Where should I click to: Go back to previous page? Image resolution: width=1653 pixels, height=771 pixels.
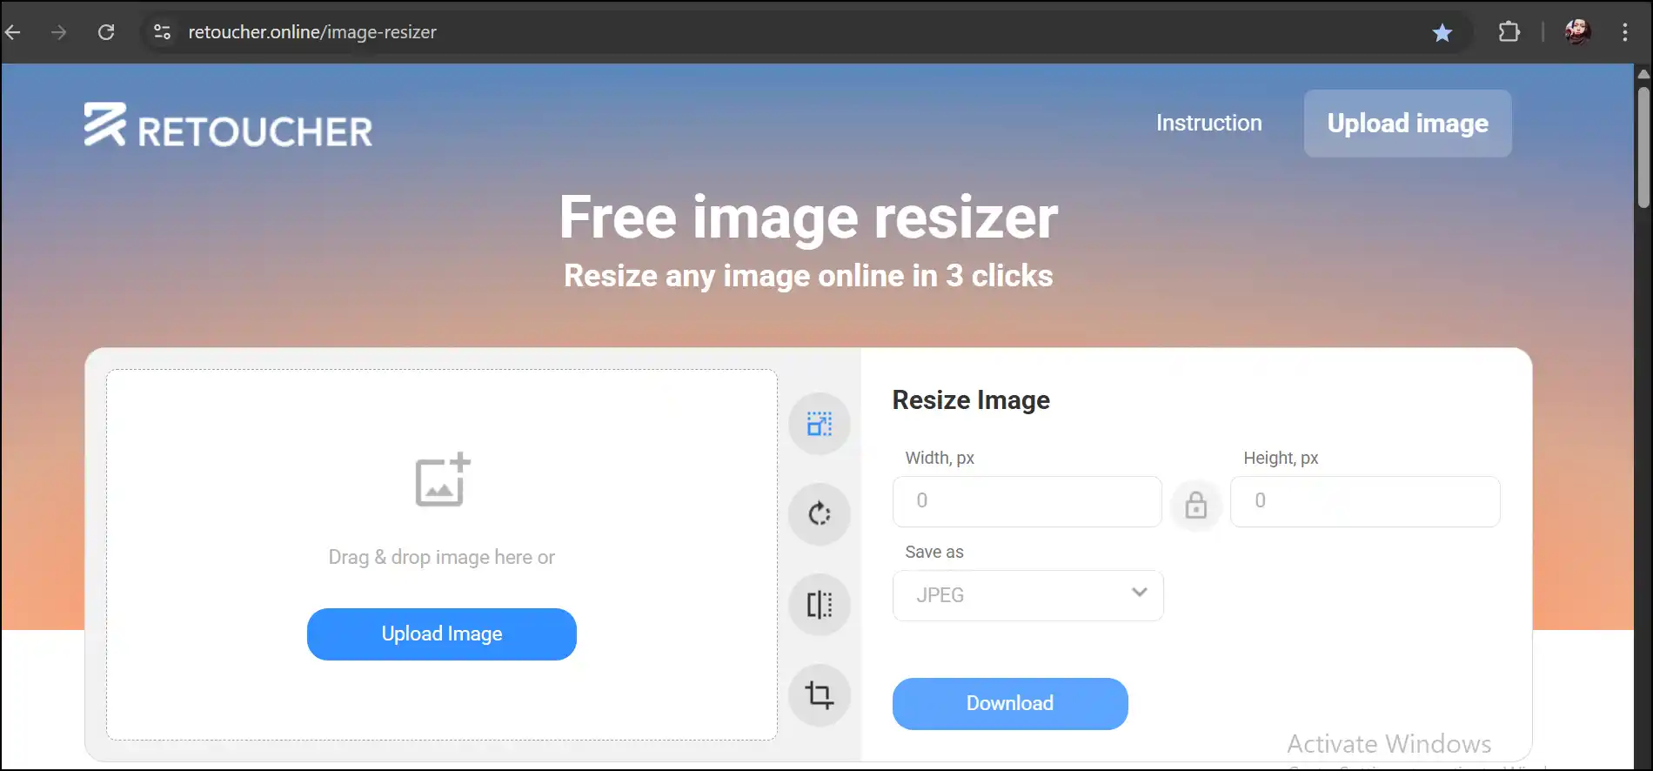(13, 32)
